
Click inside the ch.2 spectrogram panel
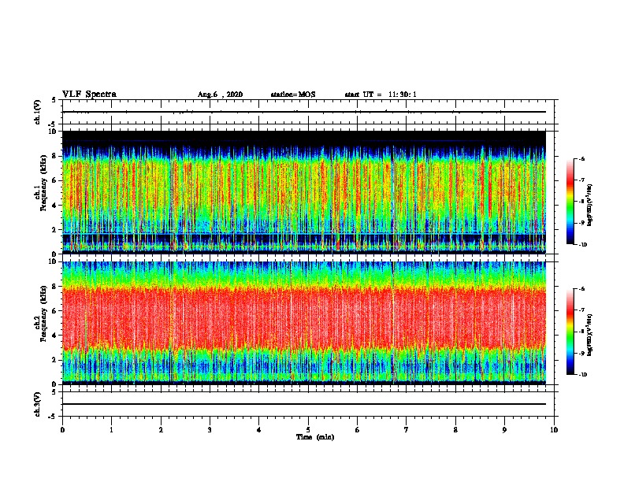point(304,323)
